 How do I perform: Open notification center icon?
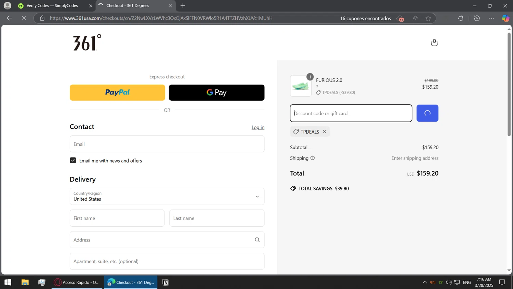point(502,282)
